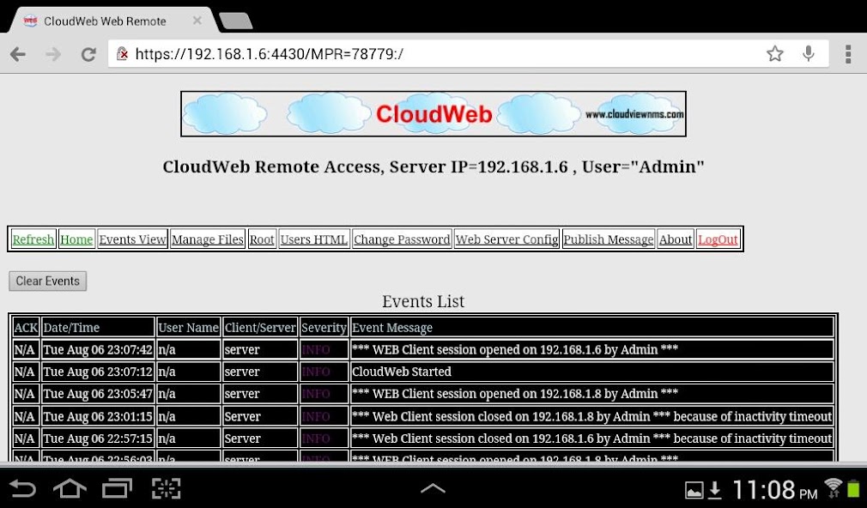Click the back navigation arrow in the browser
The width and height of the screenshot is (867, 508).
click(17, 53)
